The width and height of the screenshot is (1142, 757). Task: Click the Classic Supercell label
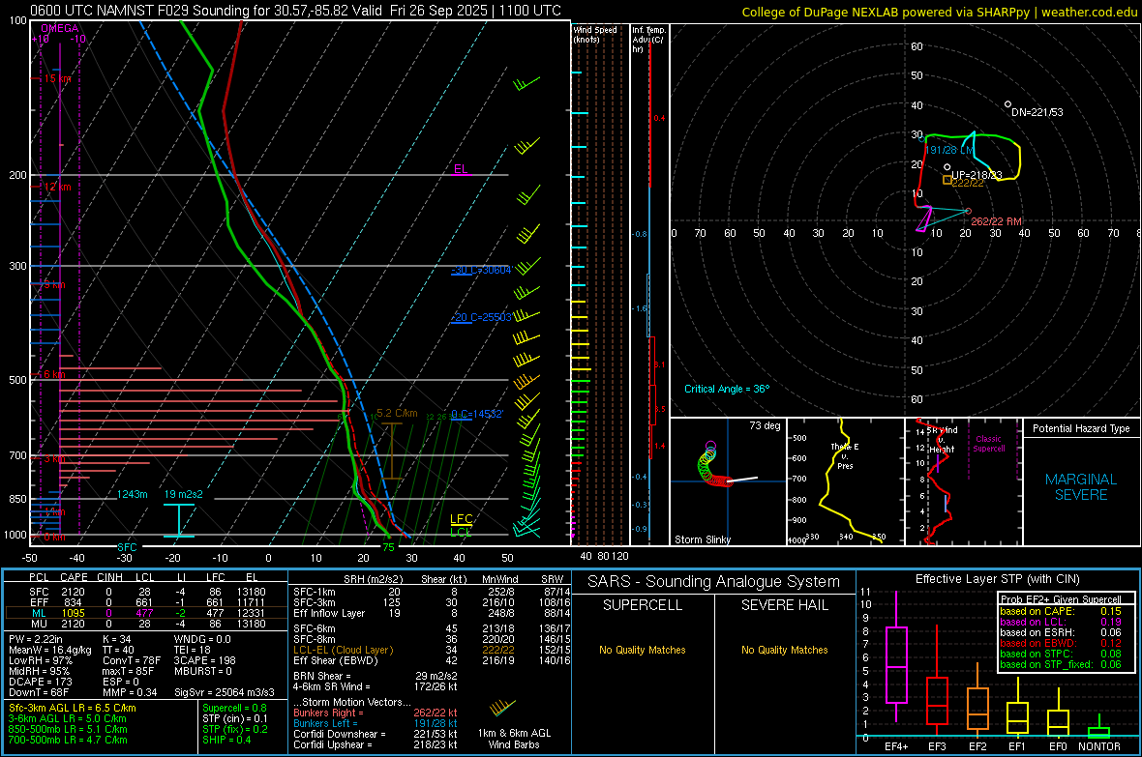coord(988,444)
